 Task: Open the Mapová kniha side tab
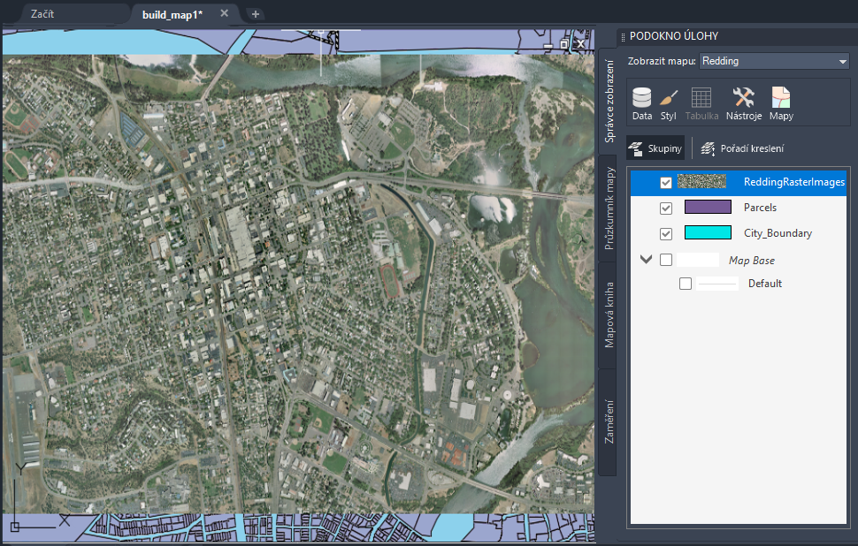click(609, 315)
